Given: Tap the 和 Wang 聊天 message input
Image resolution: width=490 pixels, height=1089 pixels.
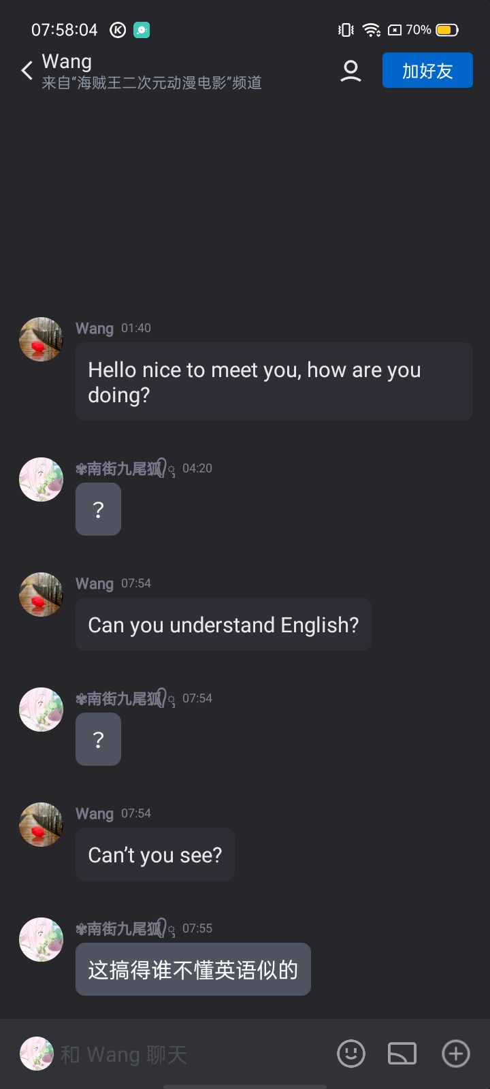Looking at the screenshot, I should pyautogui.click(x=191, y=1054).
